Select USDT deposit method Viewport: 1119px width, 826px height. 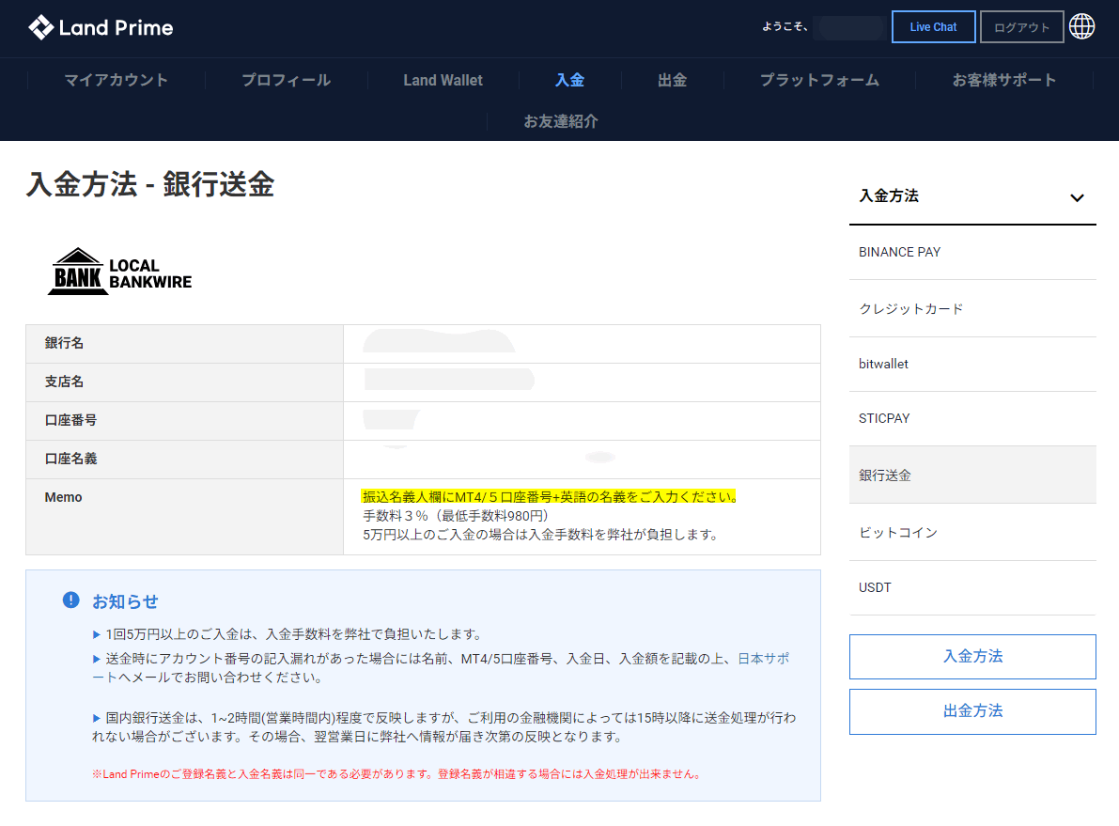coord(972,587)
